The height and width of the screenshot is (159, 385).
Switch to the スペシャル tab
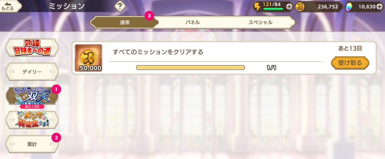click(x=261, y=22)
